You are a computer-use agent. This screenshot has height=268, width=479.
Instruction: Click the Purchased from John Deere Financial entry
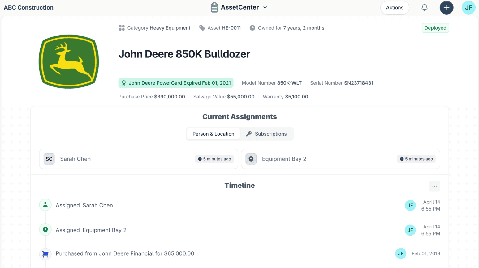click(125, 253)
